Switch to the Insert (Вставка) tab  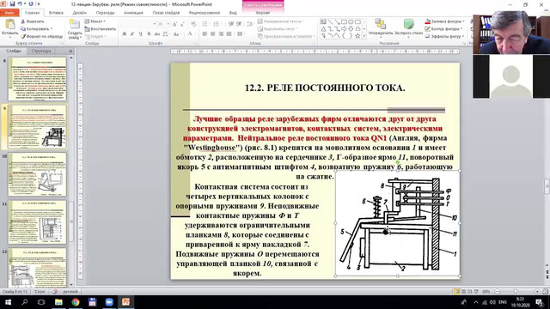56,13
